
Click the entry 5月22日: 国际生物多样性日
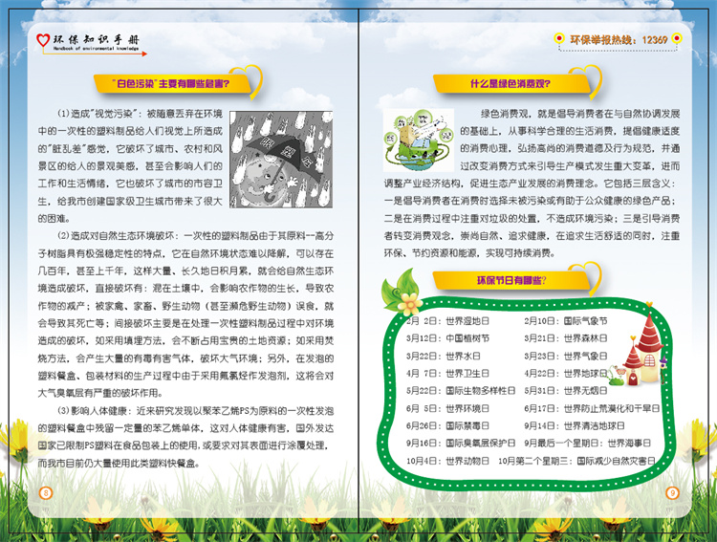[x=461, y=391]
